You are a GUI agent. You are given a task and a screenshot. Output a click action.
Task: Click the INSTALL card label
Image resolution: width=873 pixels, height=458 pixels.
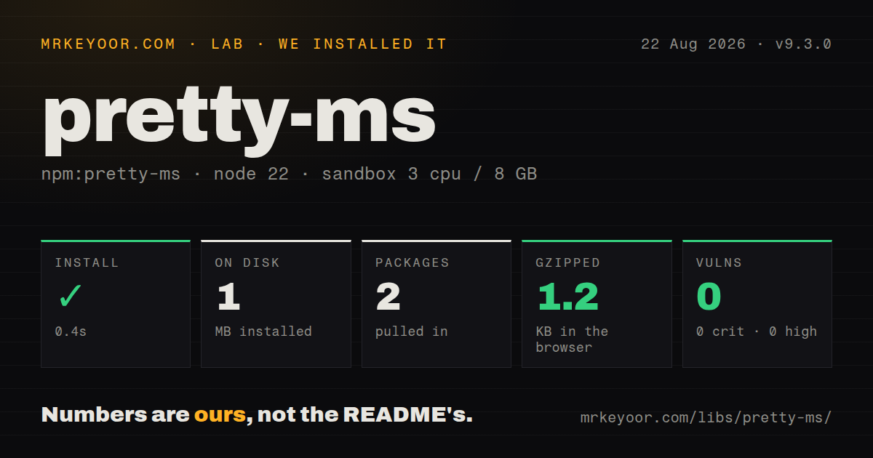coord(87,263)
